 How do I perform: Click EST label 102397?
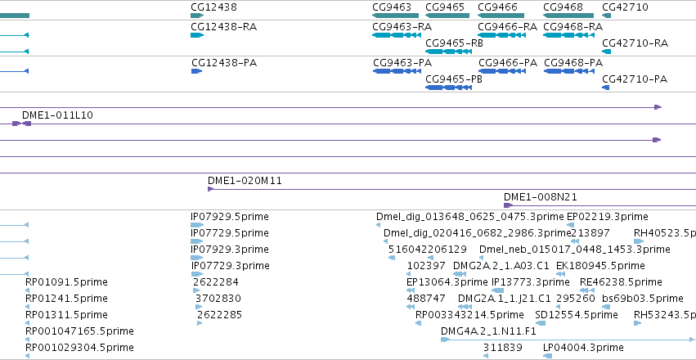426,265
